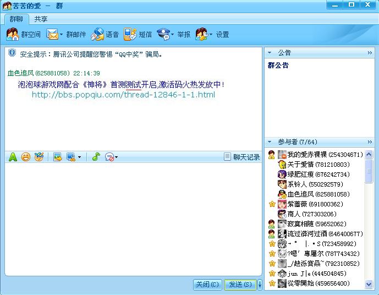Click avatar of 绿肥红瘦
The width and height of the screenshot is (379, 295).
(x=282, y=174)
